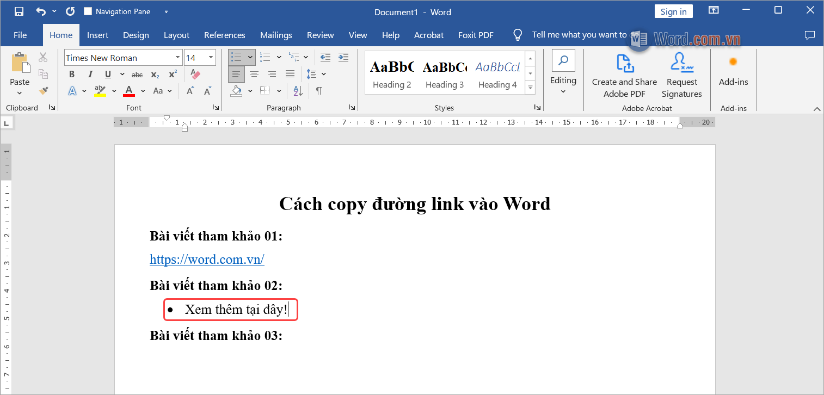
Task: Switch to the Layout tab
Action: (x=177, y=35)
